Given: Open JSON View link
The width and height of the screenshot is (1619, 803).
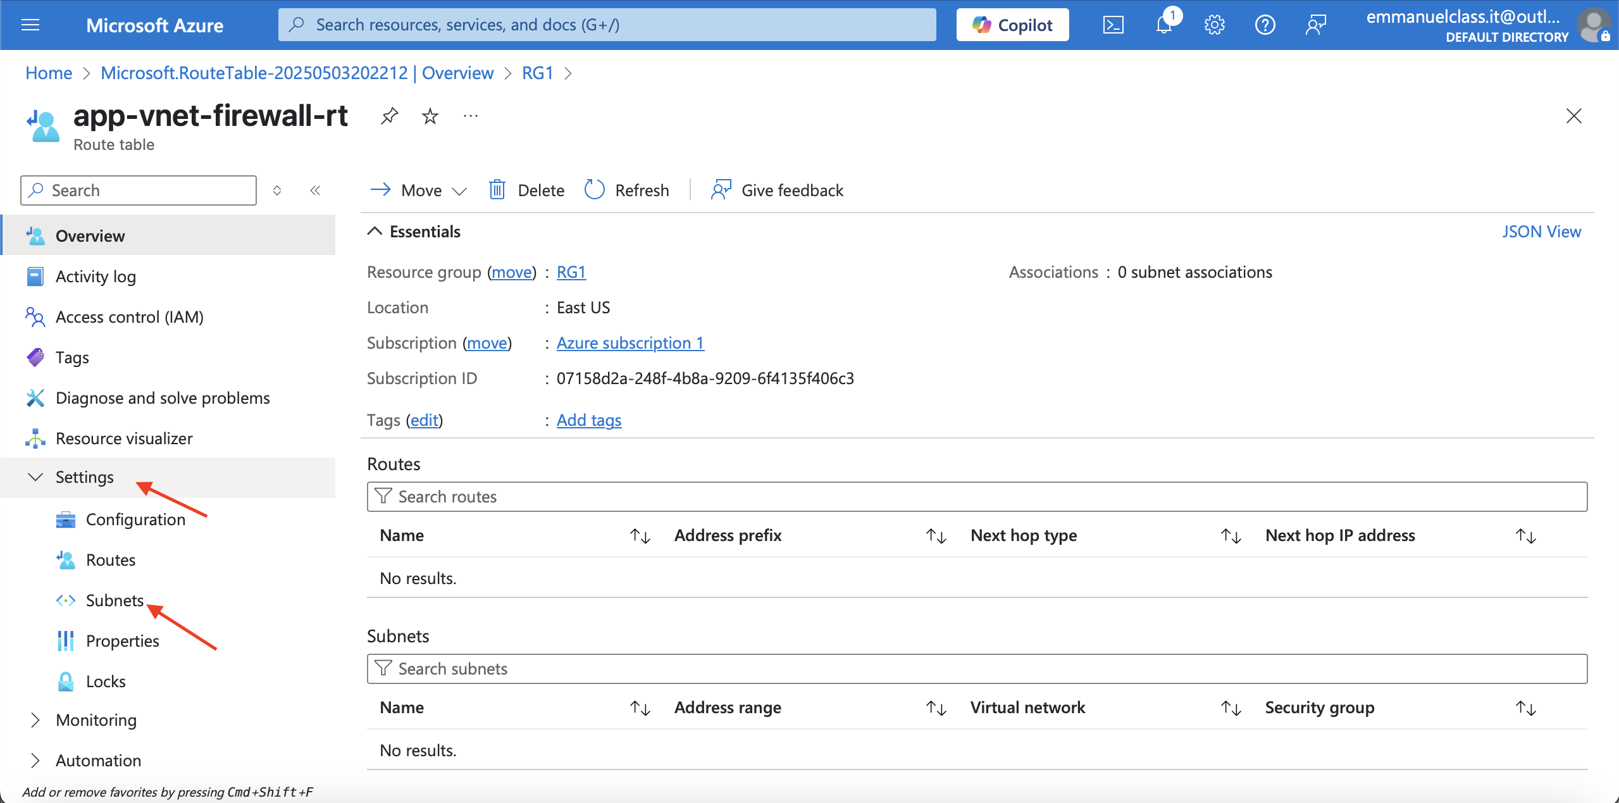Looking at the screenshot, I should [1541, 232].
